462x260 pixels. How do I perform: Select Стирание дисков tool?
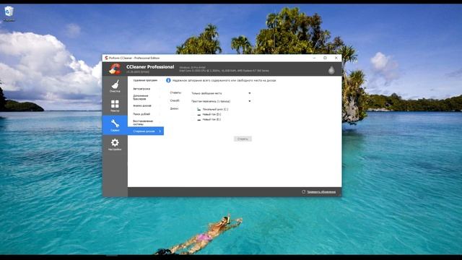pyautogui.click(x=145, y=131)
